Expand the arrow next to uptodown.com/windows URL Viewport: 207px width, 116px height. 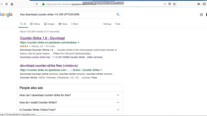[x=78, y=43]
